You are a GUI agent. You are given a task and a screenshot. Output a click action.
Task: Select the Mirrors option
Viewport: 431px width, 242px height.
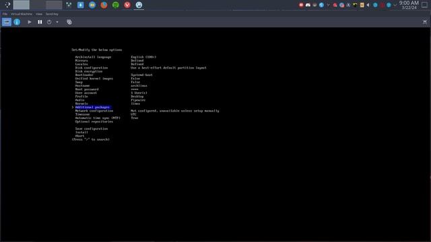pos(81,61)
